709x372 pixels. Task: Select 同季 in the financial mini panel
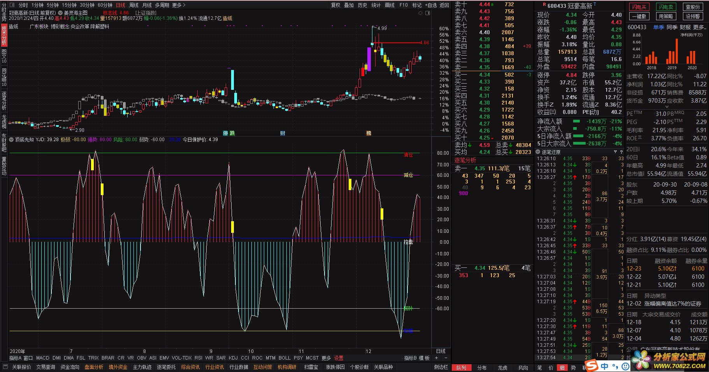(x=672, y=27)
